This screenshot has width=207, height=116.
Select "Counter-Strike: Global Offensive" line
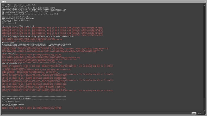point(16,17)
